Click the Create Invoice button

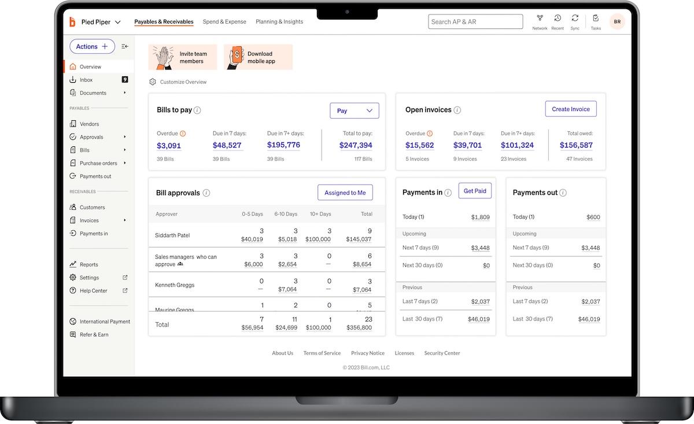[x=571, y=108]
